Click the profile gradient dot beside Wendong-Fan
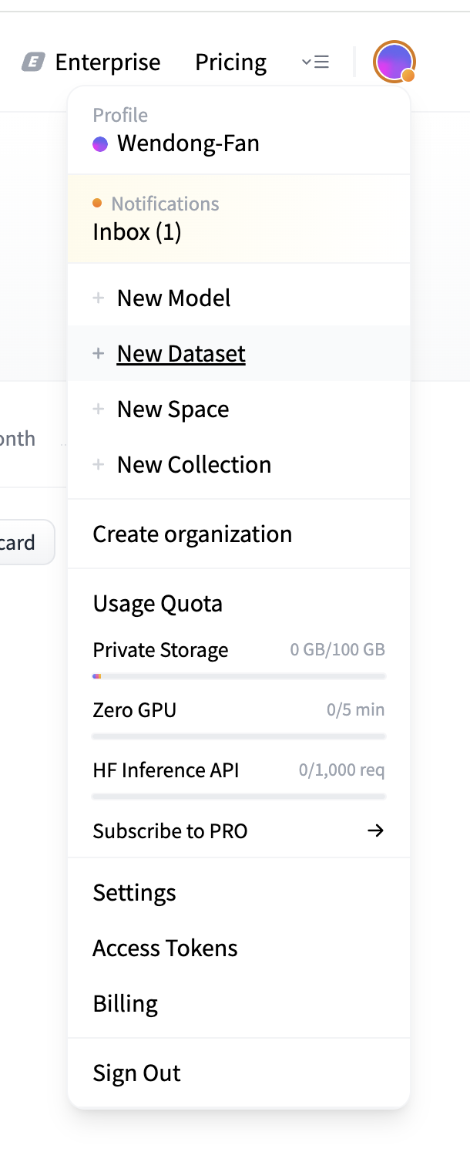 tap(100, 144)
